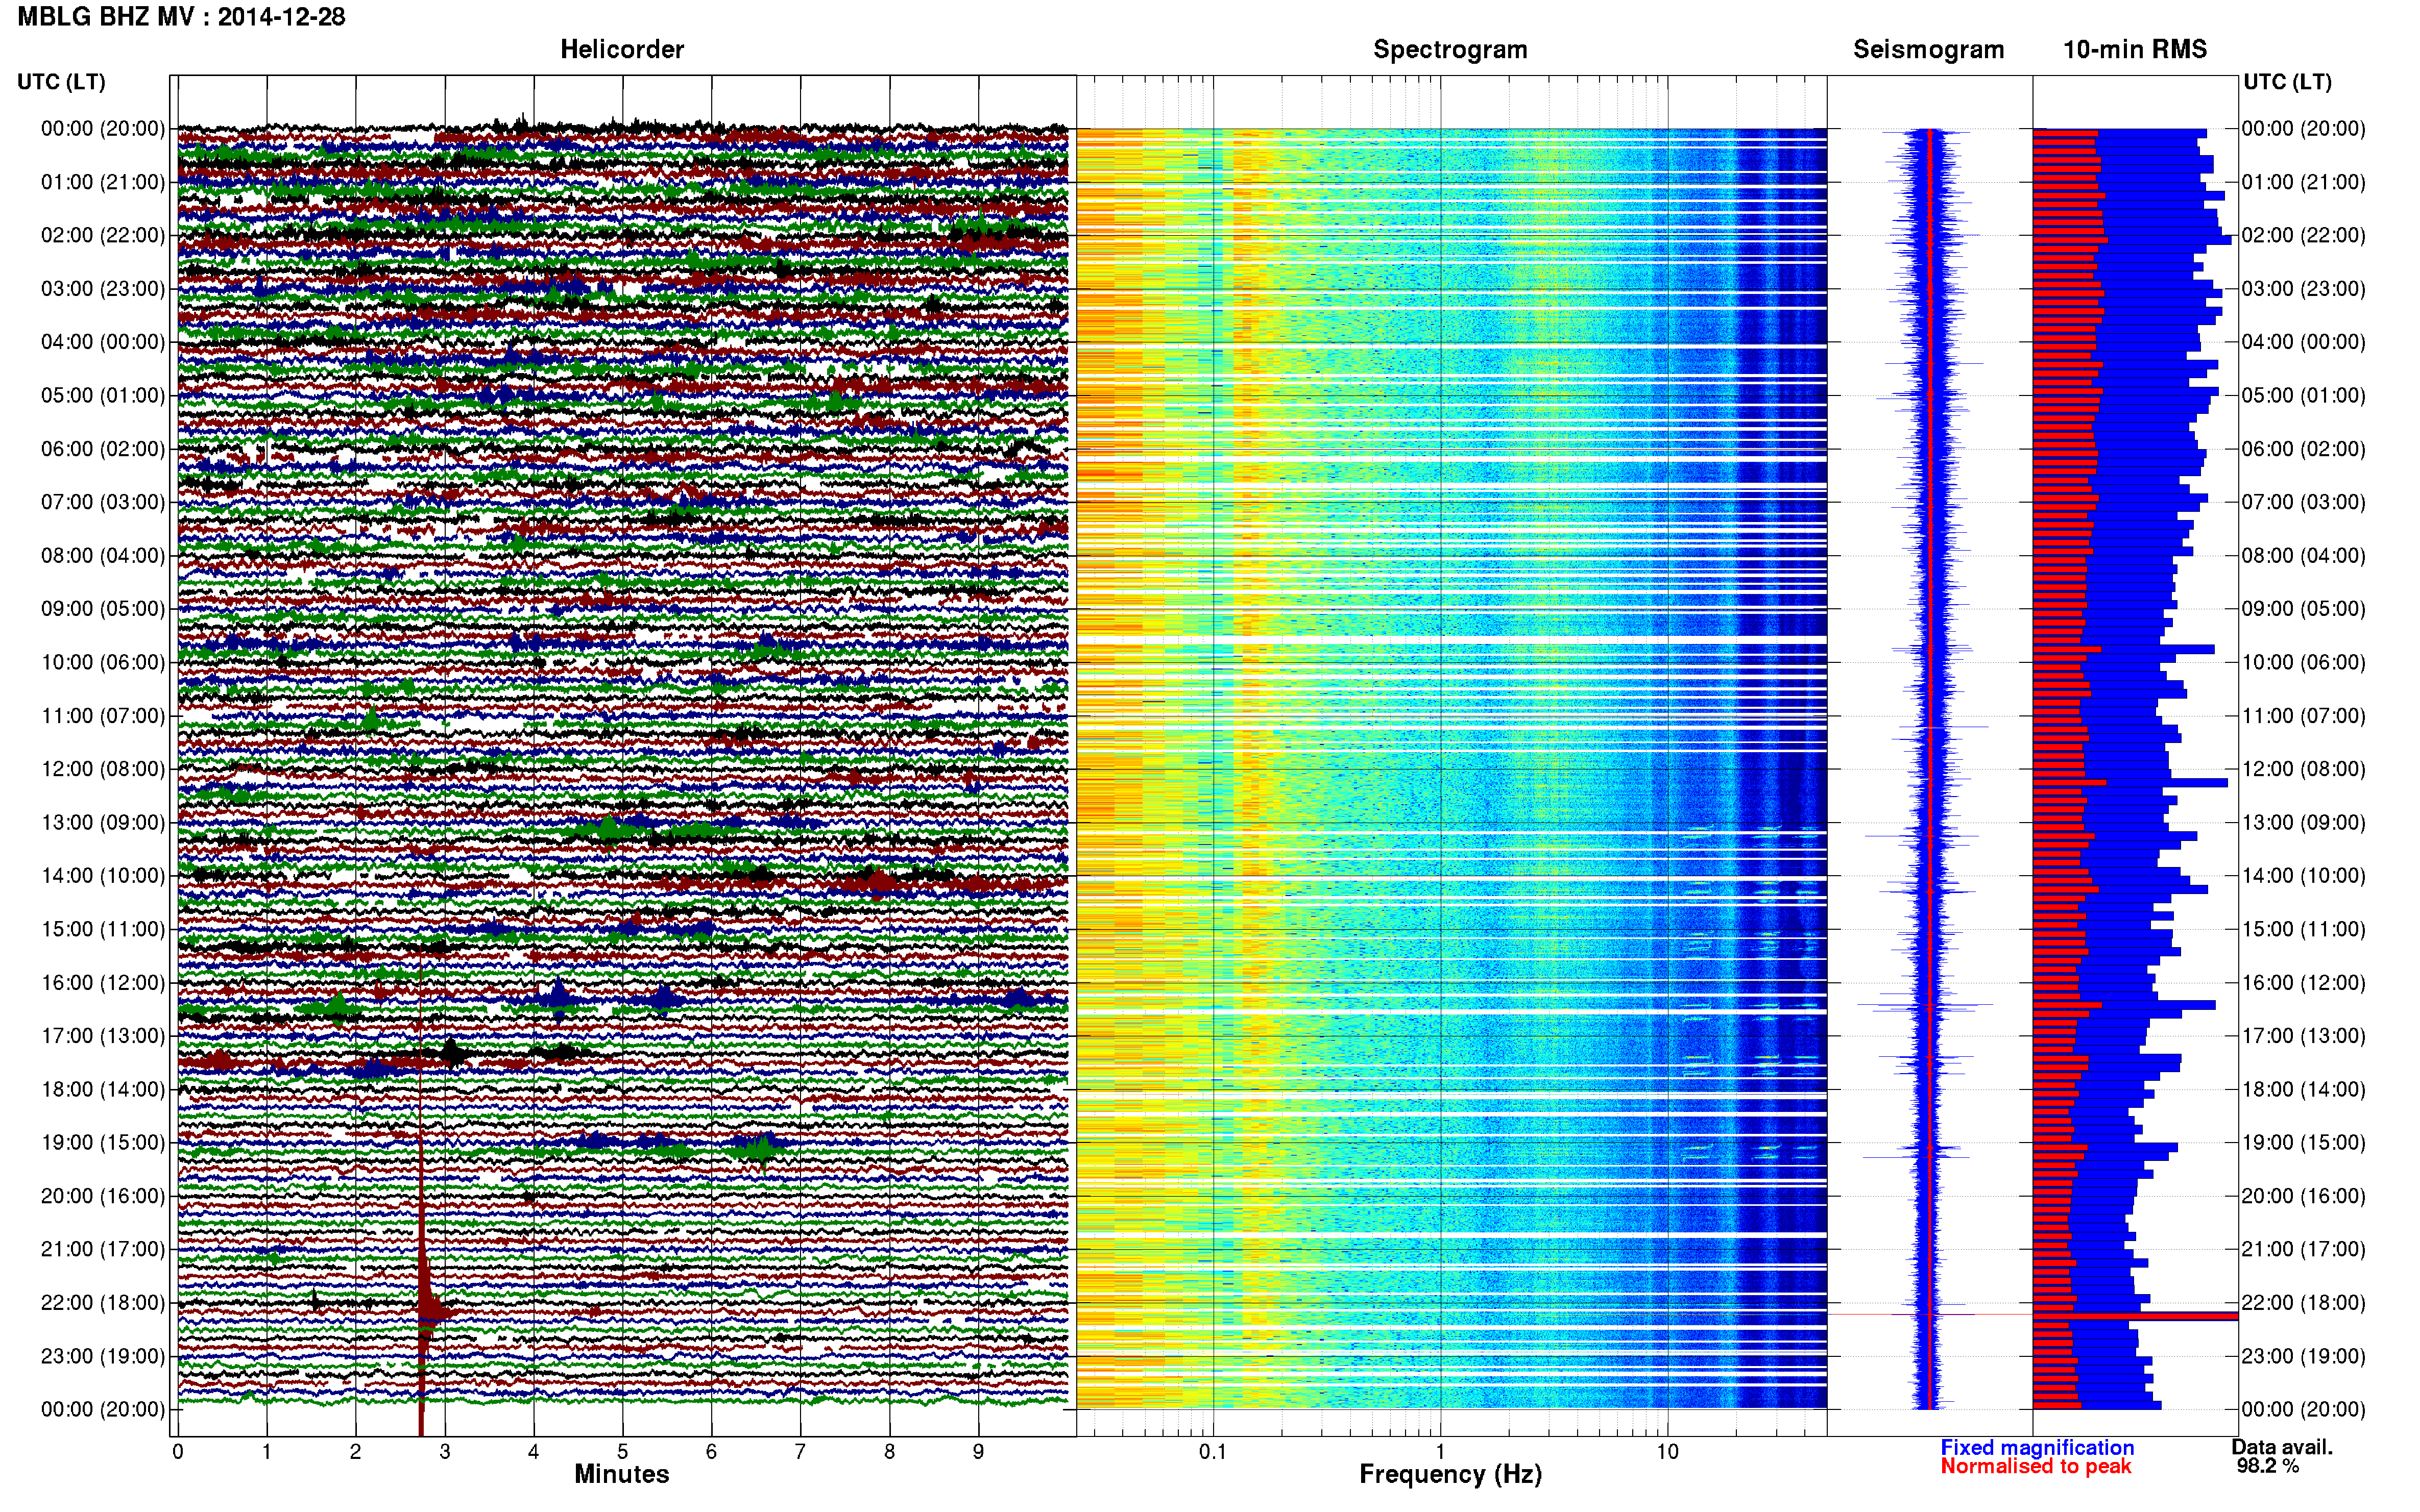Select the left time label '09:00 (05:00)'
2420x1512 pixels.
(x=103, y=609)
